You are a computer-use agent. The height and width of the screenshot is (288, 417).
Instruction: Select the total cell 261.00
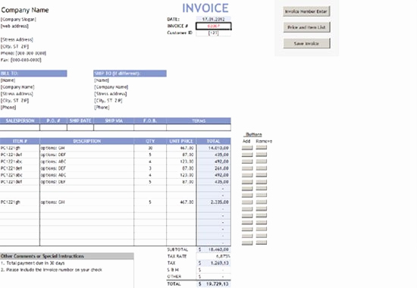pyautogui.click(x=214, y=168)
